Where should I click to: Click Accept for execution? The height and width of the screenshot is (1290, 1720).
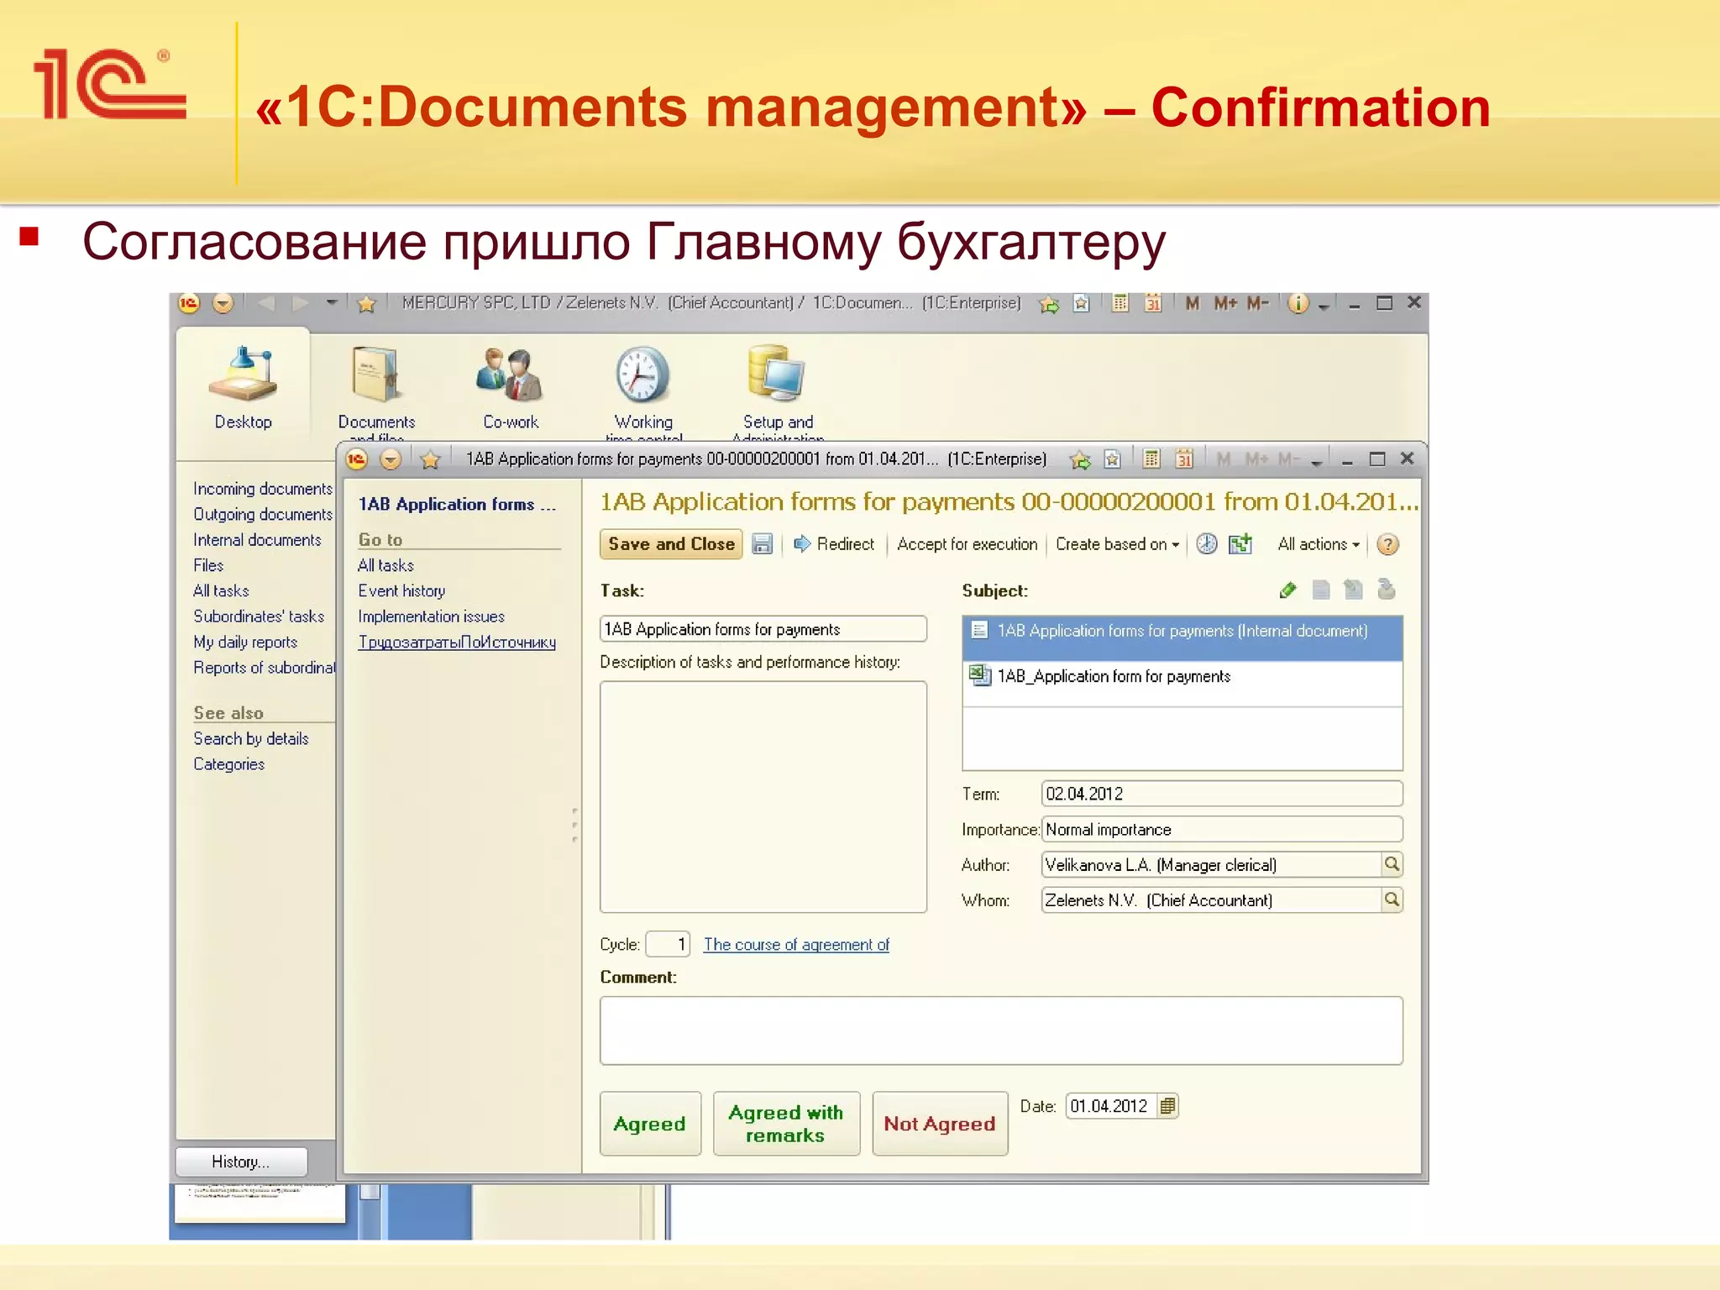point(967,544)
